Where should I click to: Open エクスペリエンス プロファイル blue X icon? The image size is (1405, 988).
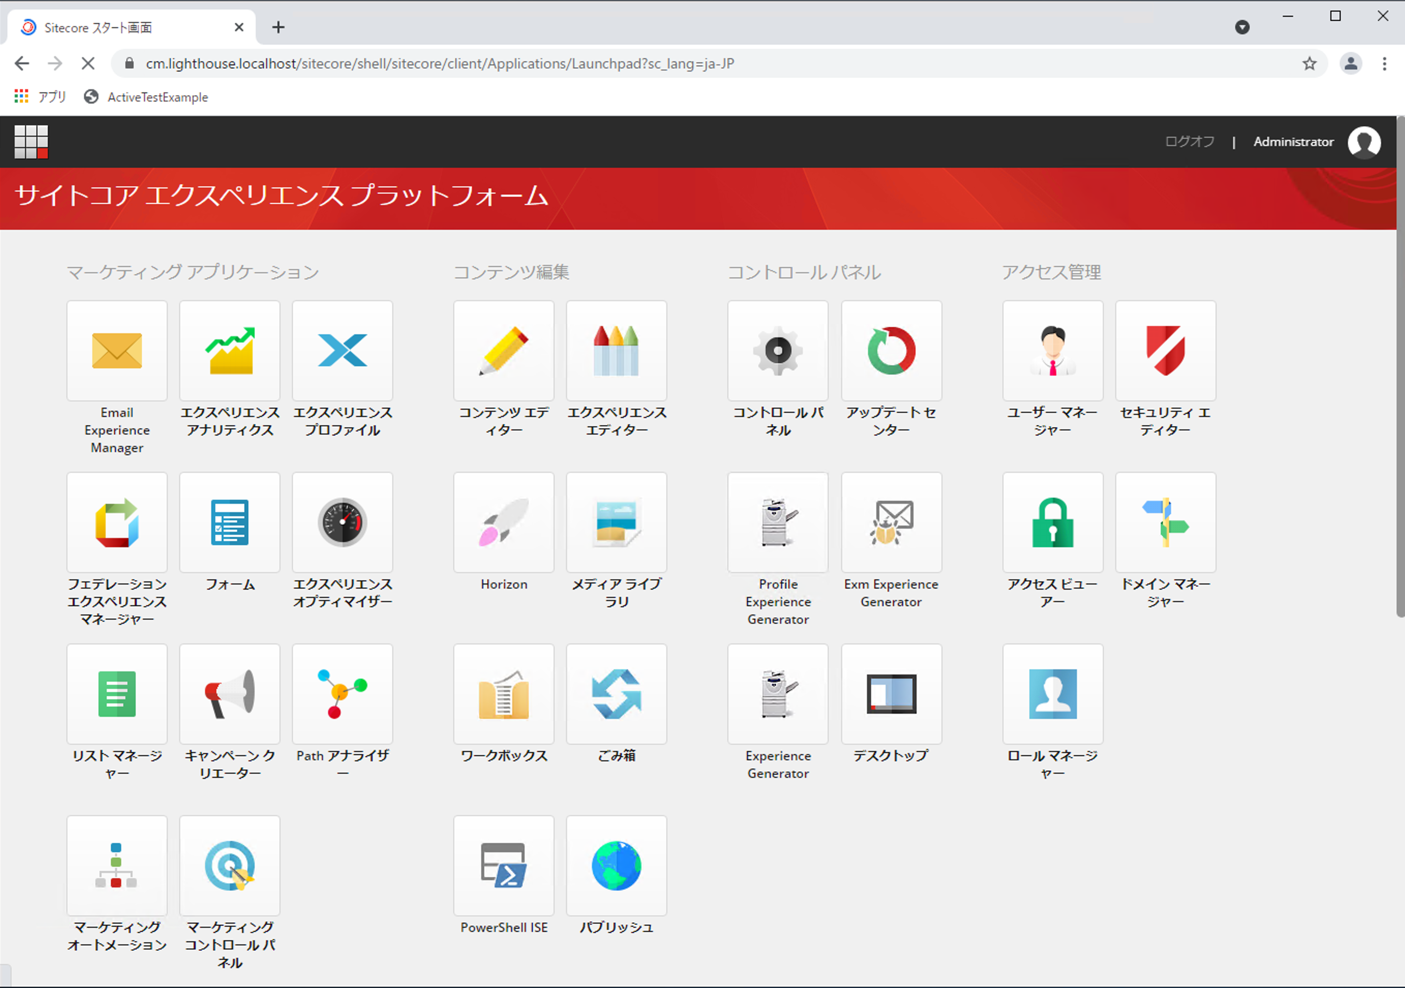[342, 351]
